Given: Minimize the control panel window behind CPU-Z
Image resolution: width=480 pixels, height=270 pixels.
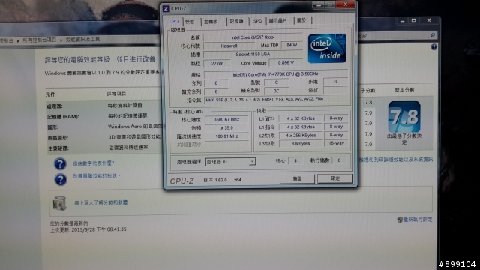Looking at the screenshot, I should 402,21.
